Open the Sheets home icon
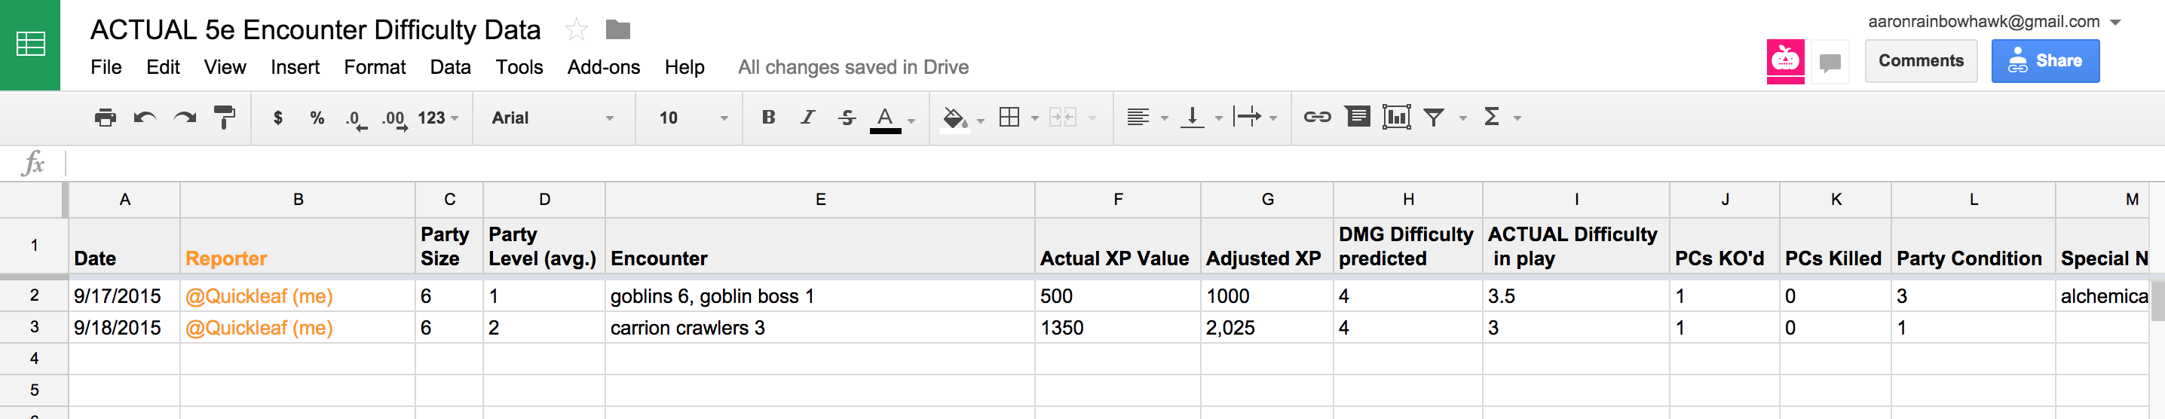The height and width of the screenshot is (419, 2165). click(x=30, y=44)
